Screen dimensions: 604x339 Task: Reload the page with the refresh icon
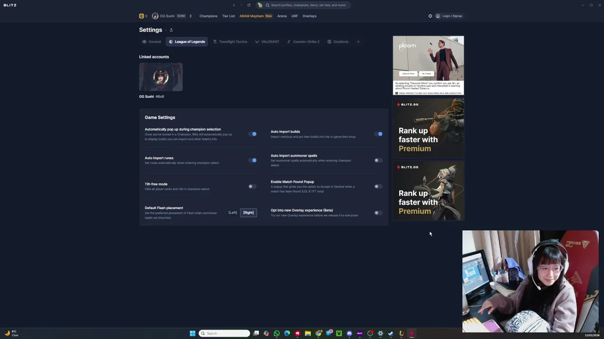tap(249, 5)
